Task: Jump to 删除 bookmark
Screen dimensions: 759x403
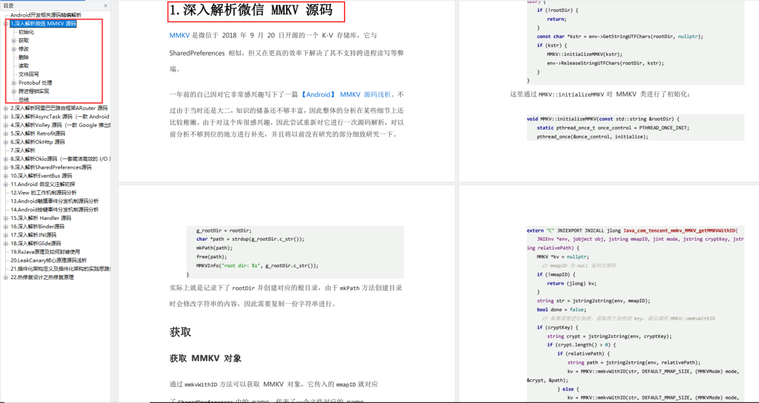Action: coord(23,57)
